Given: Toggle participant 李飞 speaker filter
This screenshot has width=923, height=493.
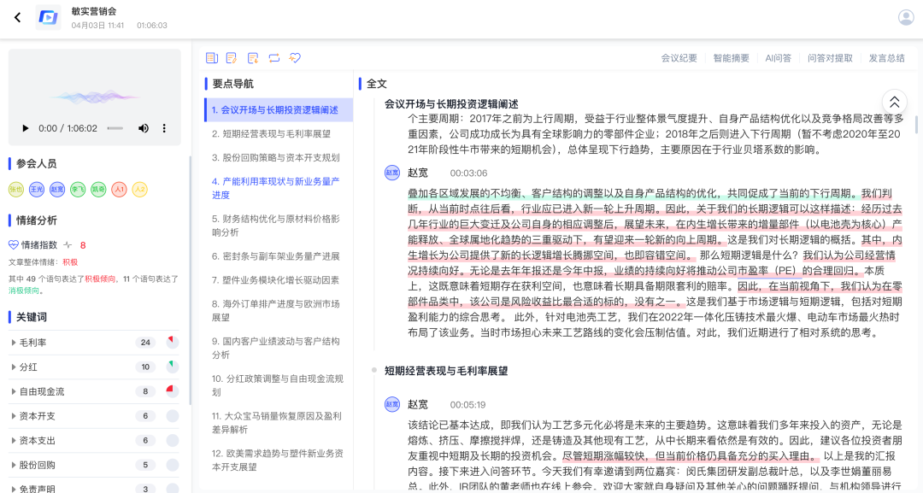Looking at the screenshot, I should pyautogui.click(x=78, y=190).
